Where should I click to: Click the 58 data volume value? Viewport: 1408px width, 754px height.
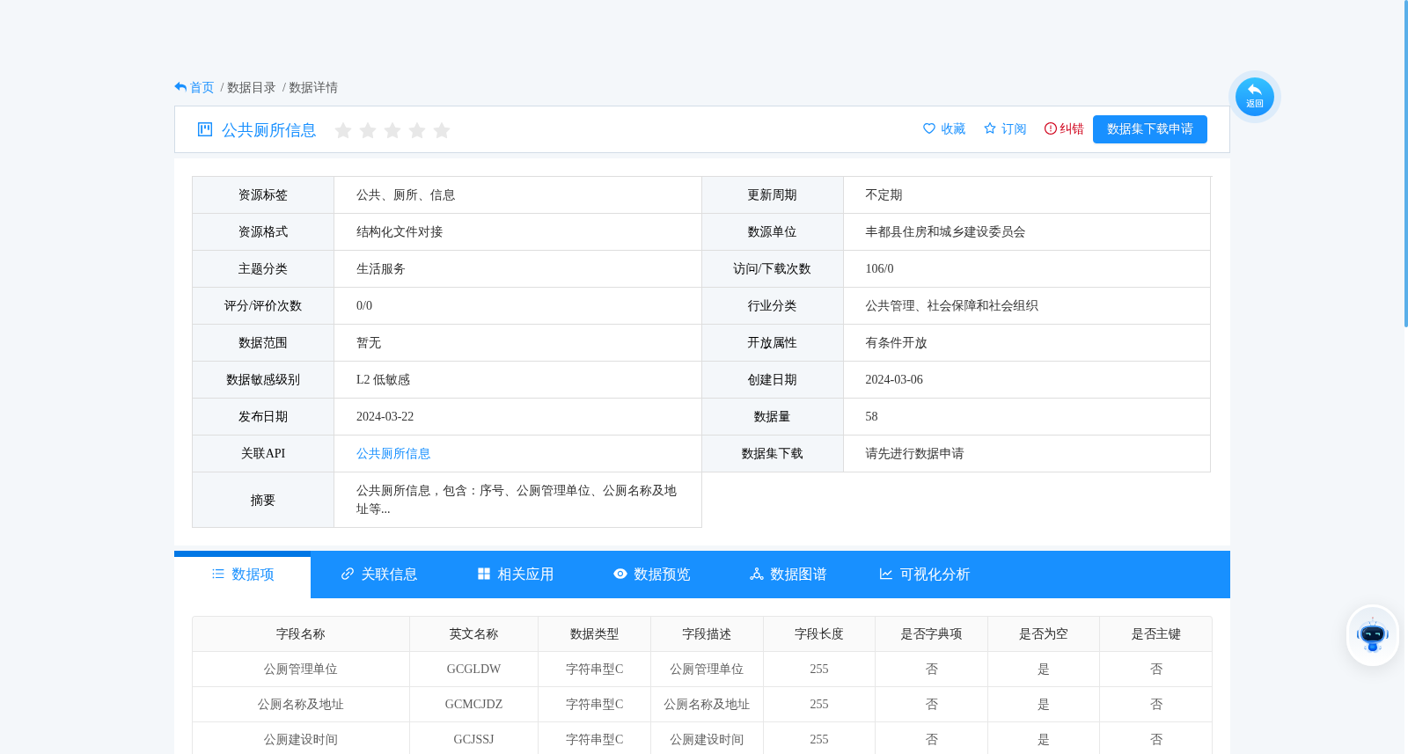click(x=871, y=417)
